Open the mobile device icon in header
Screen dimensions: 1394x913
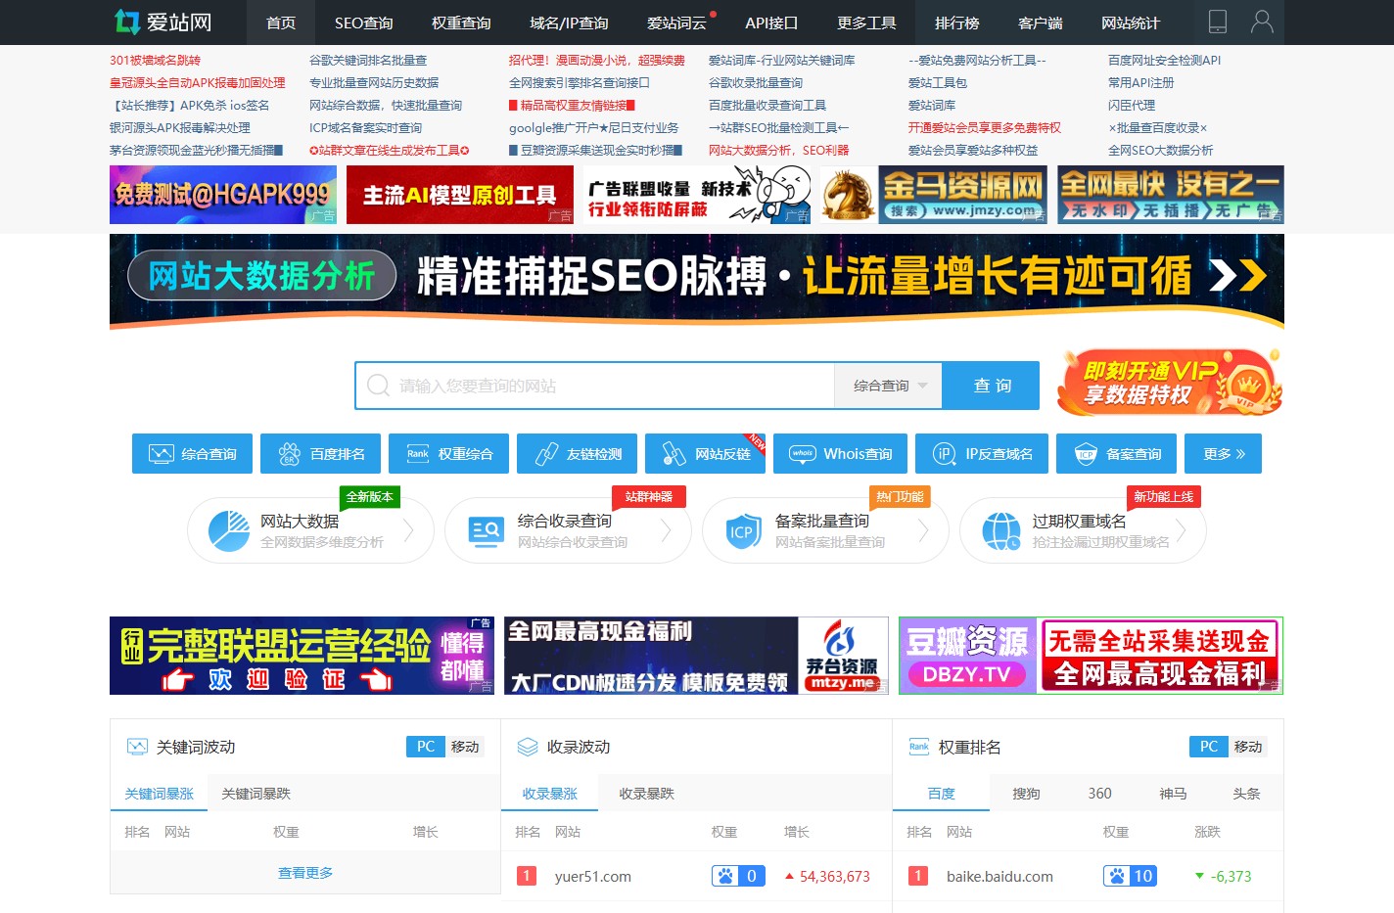(1218, 22)
